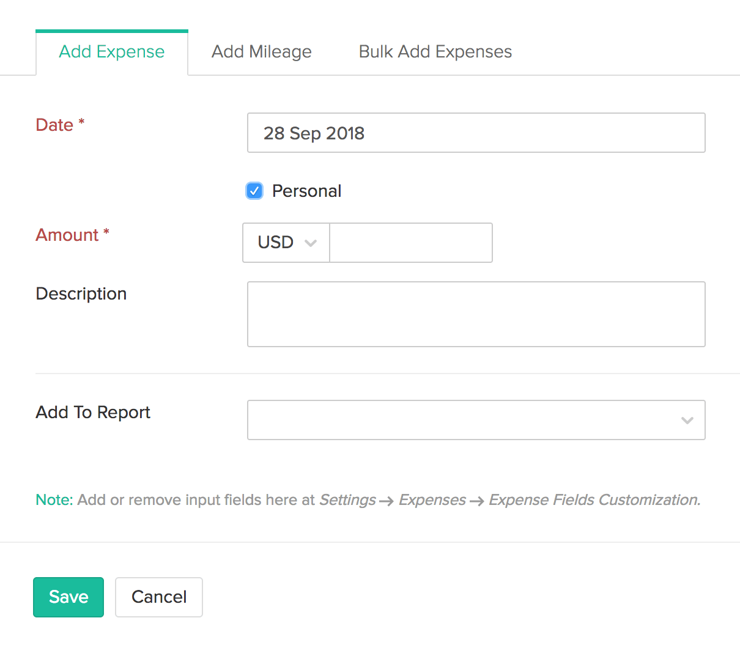Click Expenses in the note path

432,500
